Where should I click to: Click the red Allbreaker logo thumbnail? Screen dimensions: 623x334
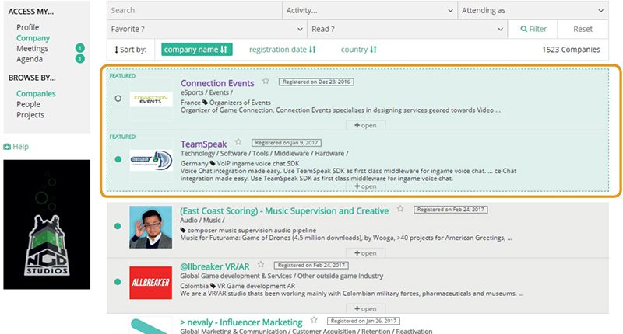click(x=150, y=283)
